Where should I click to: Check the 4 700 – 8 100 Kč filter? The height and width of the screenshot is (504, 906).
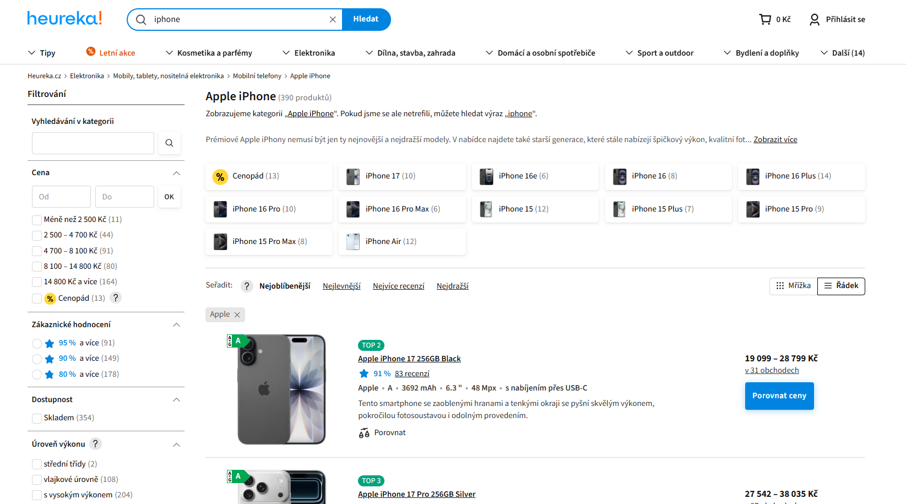pyautogui.click(x=37, y=251)
